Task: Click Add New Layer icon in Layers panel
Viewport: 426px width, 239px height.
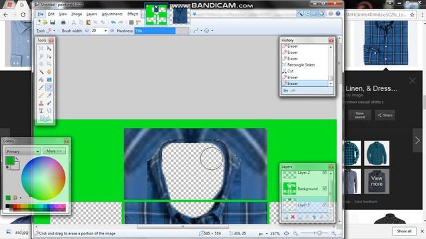Action: point(286,217)
